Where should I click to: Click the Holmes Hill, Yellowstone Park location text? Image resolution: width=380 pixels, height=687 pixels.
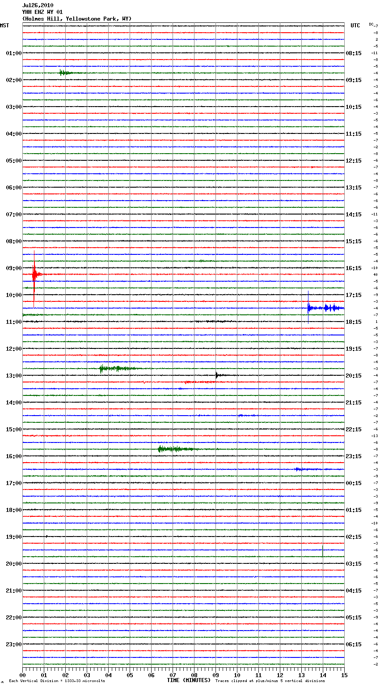pos(77,19)
